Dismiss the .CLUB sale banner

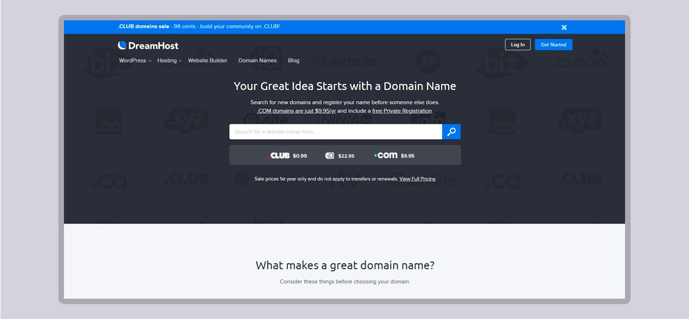click(x=564, y=27)
